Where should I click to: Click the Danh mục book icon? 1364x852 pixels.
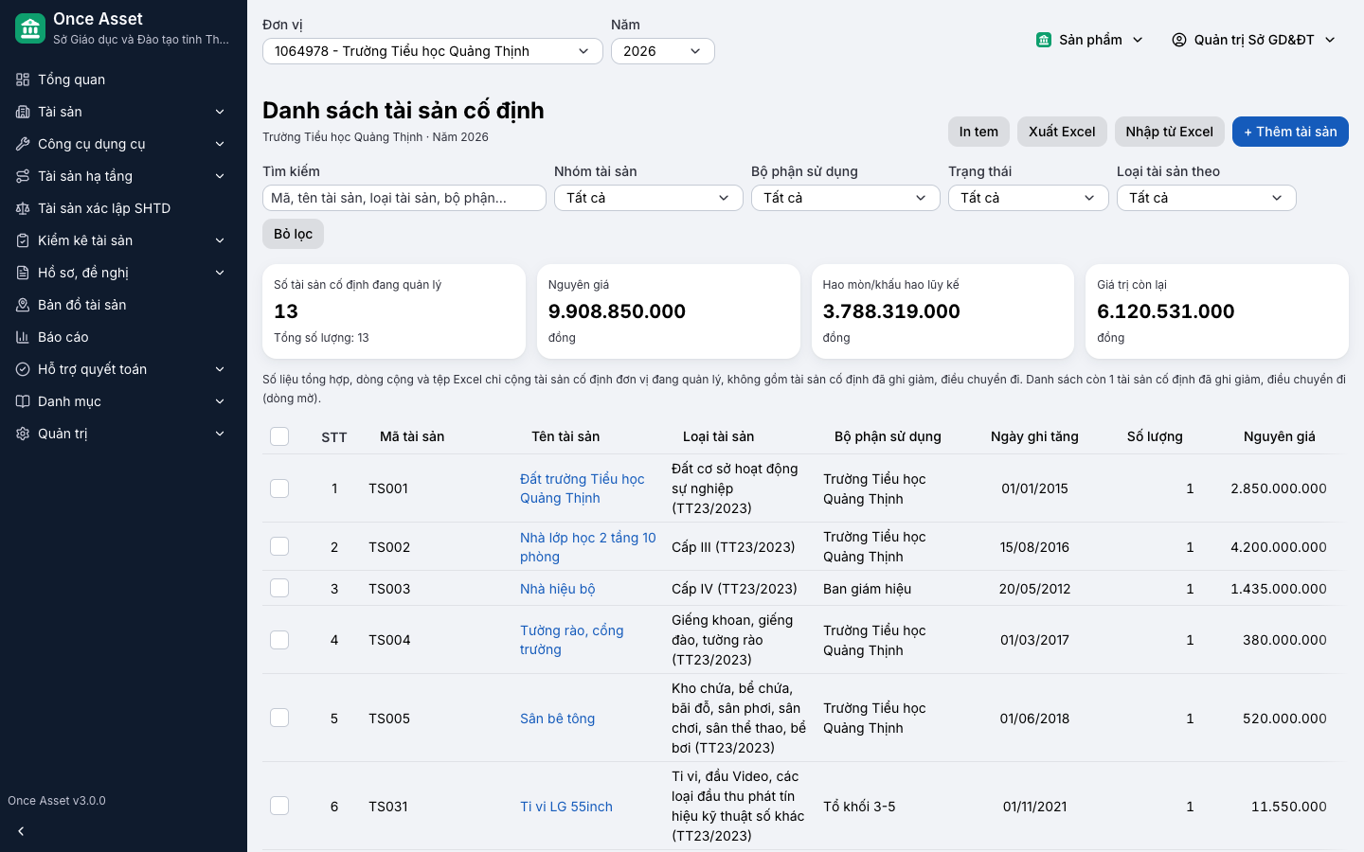(x=23, y=401)
